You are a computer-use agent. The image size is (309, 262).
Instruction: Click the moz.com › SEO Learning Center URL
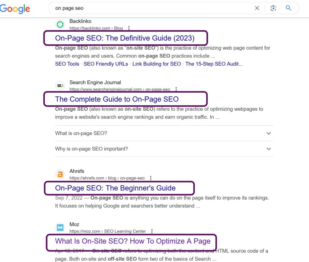tap(108, 231)
